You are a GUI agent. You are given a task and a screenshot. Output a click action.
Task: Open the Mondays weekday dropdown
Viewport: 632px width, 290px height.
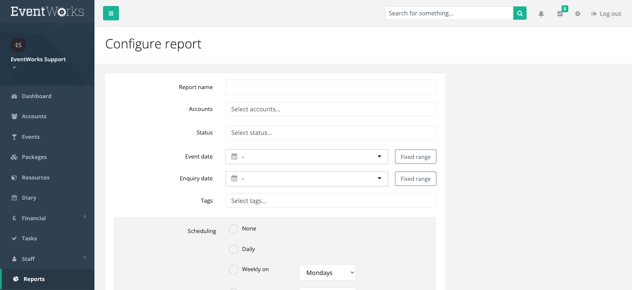328,272
